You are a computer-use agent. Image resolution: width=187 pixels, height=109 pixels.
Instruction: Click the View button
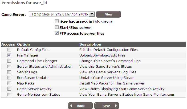108,14
